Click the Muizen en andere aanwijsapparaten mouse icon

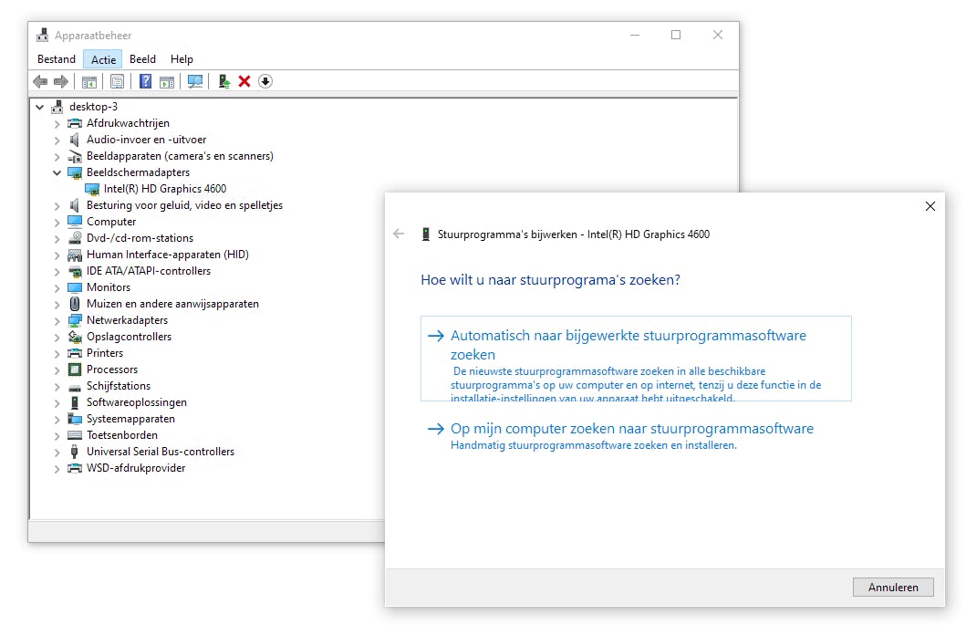75,304
